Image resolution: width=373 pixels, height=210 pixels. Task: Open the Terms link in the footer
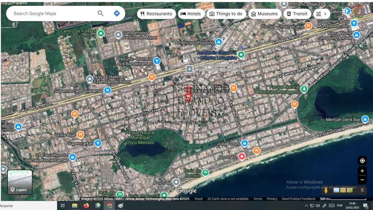pyautogui.click(x=257, y=199)
